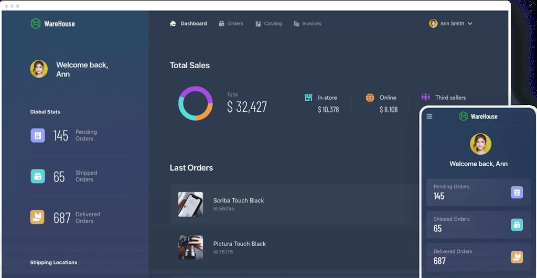Screen dimensions: 537x278
Task: Click the Shipping Locations heading
Action: tap(54, 263)
